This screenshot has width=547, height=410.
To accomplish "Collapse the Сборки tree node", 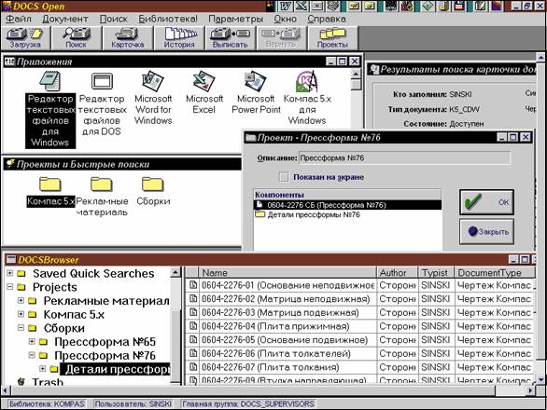I will coord(21,328).
